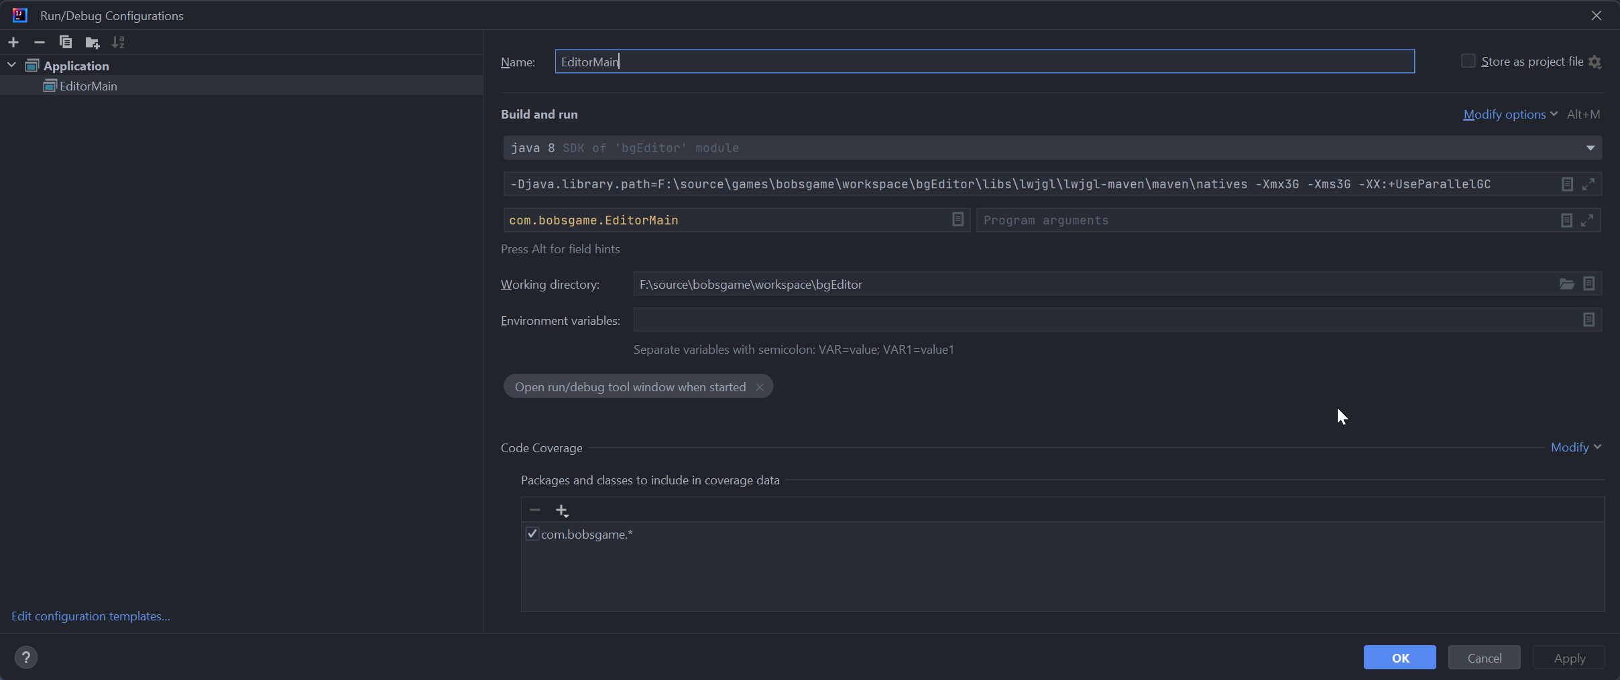
Task: Uncheck com.bobsgame.* coverage pattern
Action: point(532,534)
